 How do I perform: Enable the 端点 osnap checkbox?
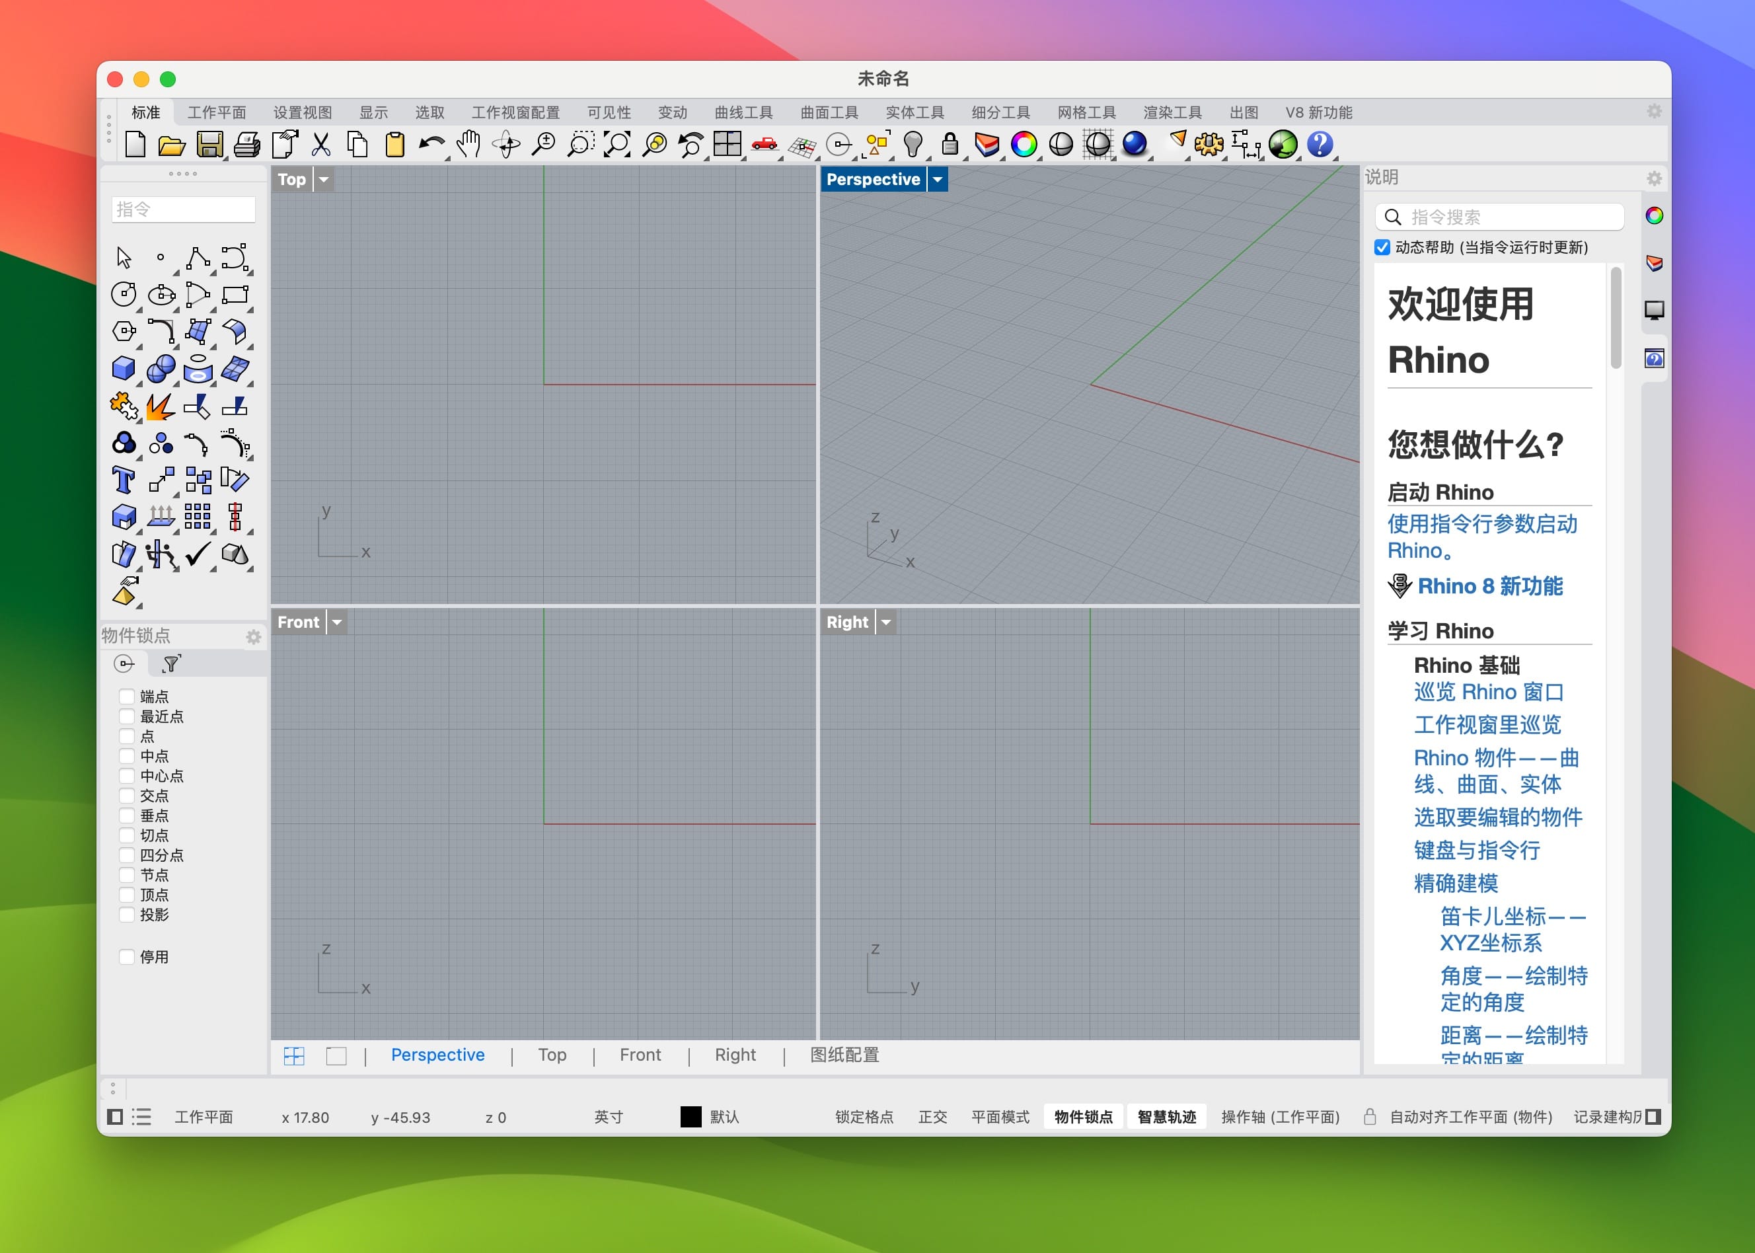click(128, 696)
